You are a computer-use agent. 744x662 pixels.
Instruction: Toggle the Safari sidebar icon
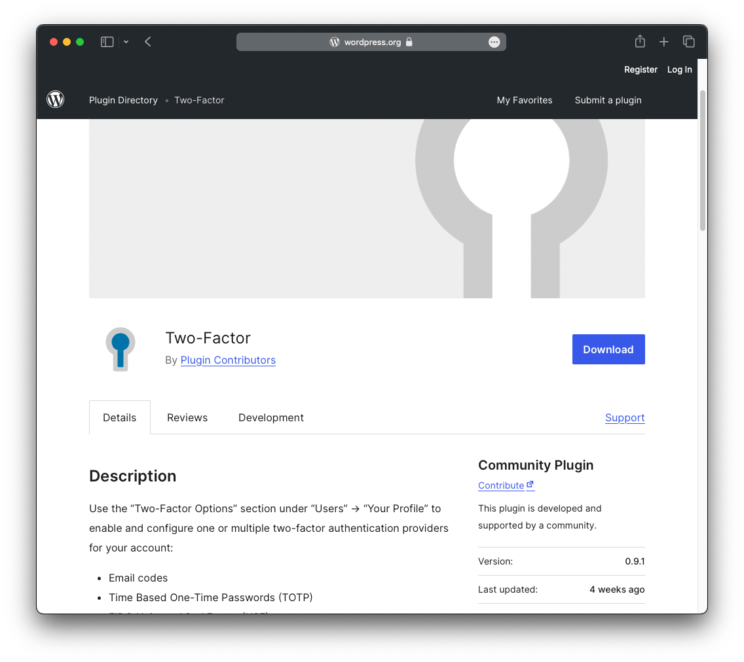(106, 41)
